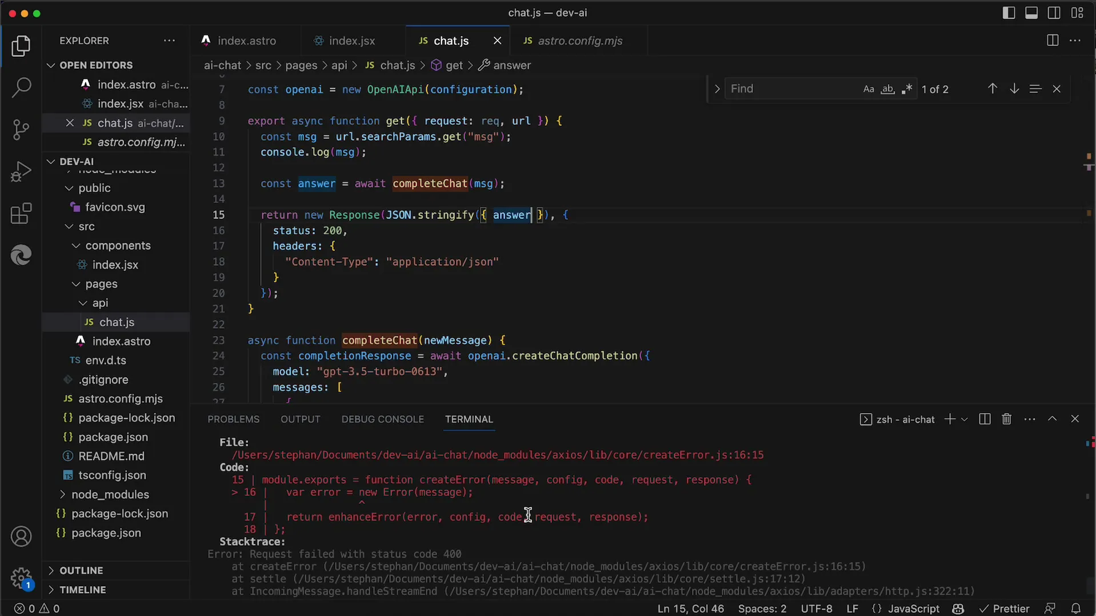Open the Extensions view
Image resolution: width=1096 pixels, height=616 pixels.
coord(21,214)
